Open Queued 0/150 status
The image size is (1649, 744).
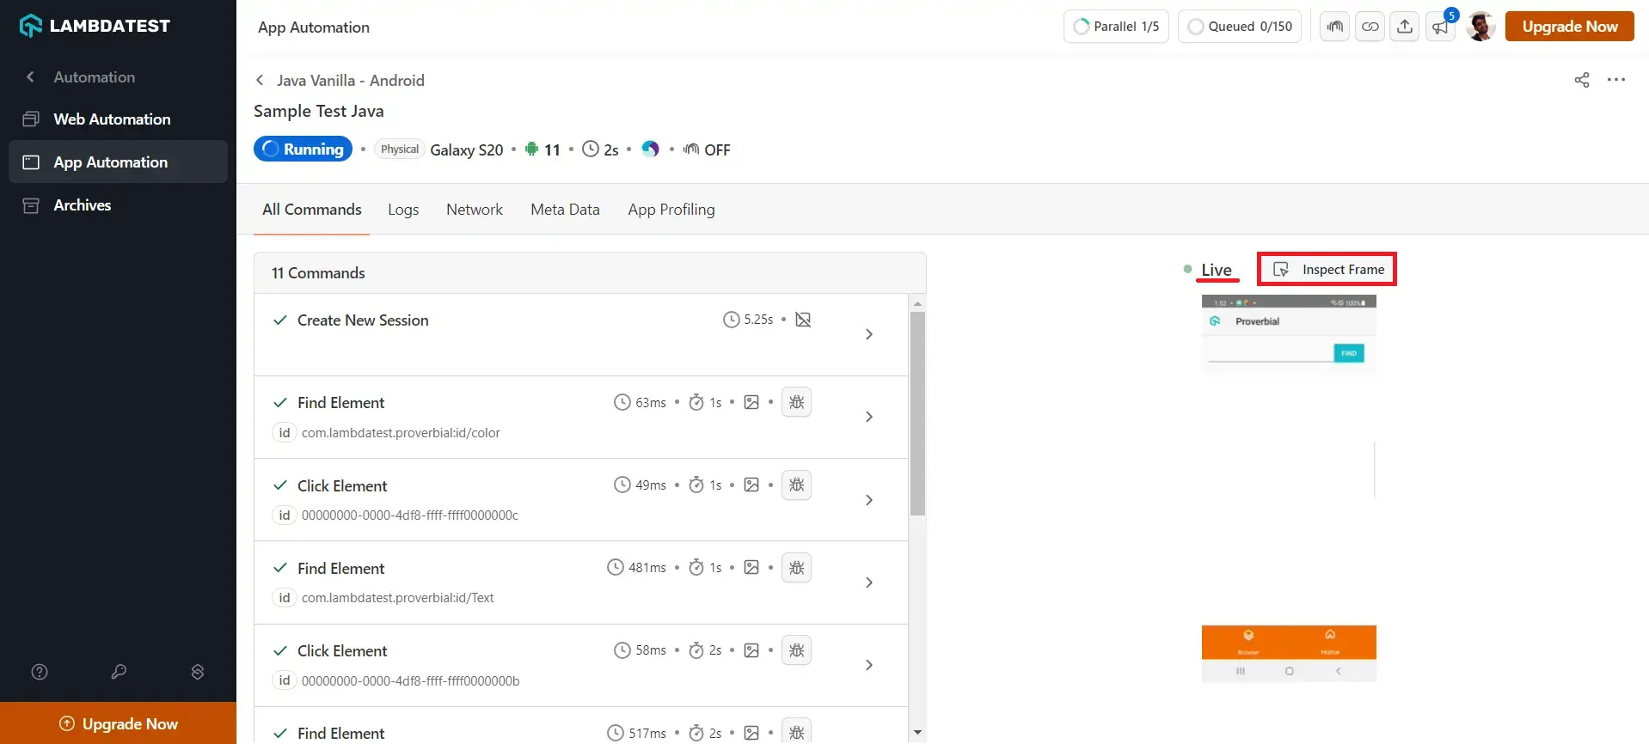tap(1239, 27)
